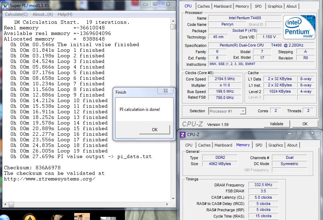Click the Bus Speed value 199.5 MHz
The width and height of the screenshot is (323, 220).
[225, 91]
